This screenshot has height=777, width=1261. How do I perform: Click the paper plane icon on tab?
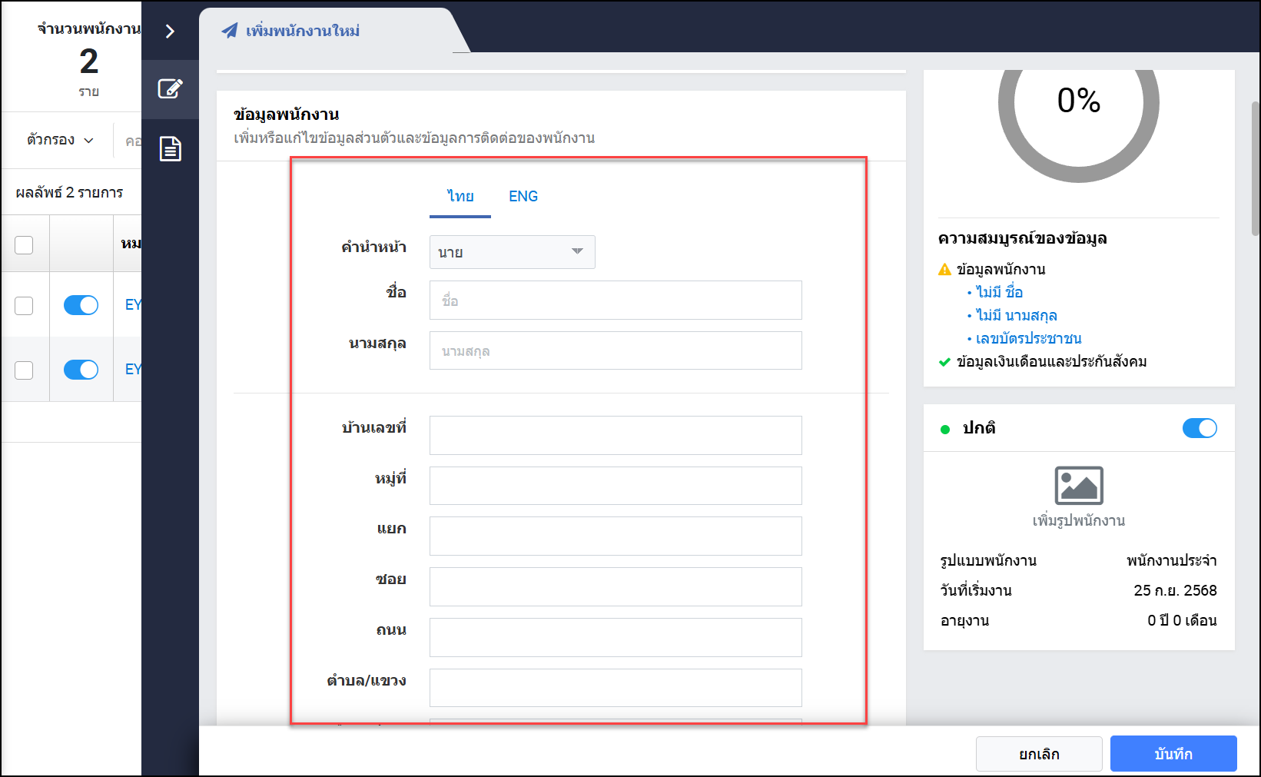tap(229, 31)
